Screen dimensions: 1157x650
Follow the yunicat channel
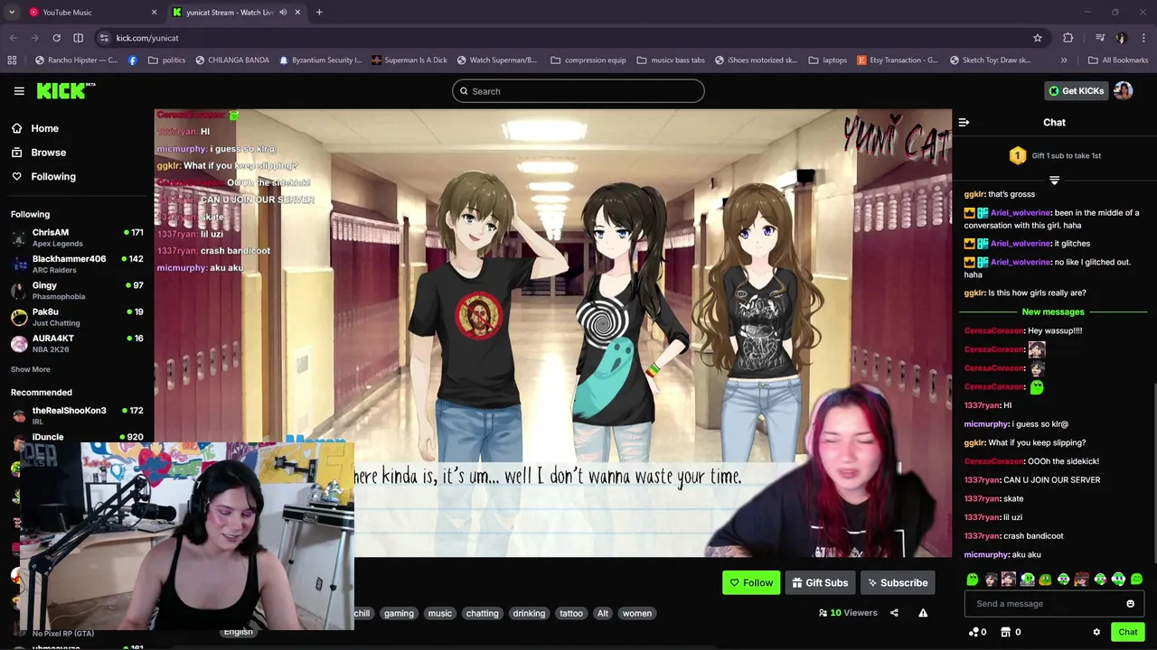(751, 583)
